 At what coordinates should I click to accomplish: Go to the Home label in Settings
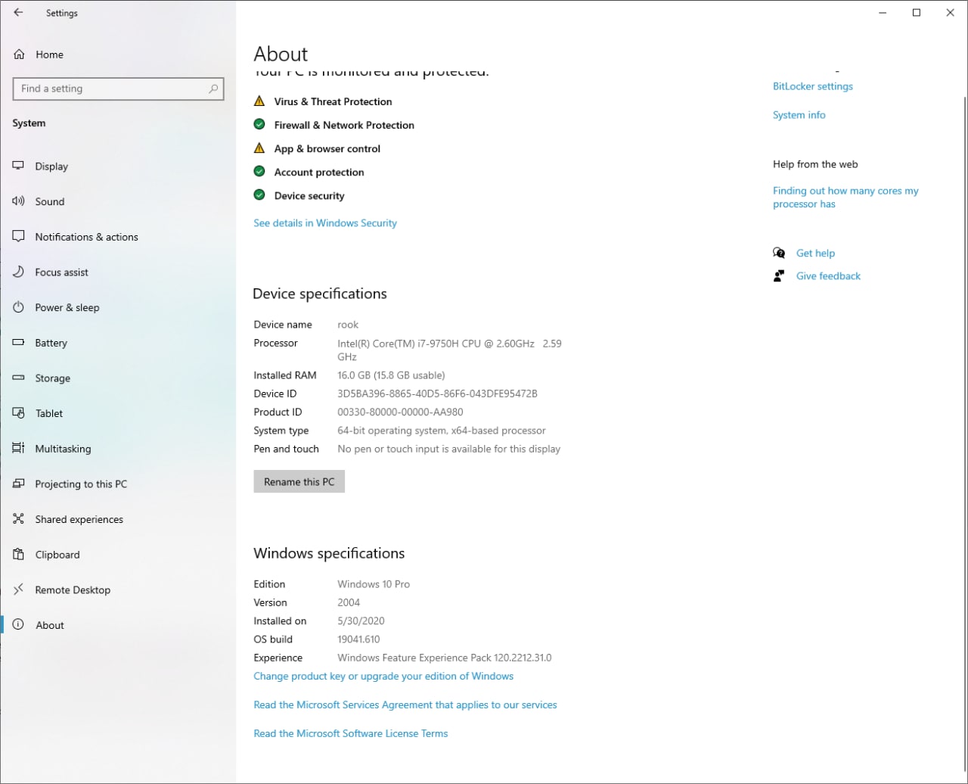coord(49,54)
